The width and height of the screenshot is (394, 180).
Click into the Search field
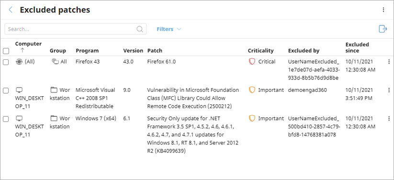(x=75, y=29)
